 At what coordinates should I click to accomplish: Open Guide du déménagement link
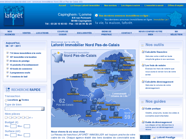tap(158, 122)
